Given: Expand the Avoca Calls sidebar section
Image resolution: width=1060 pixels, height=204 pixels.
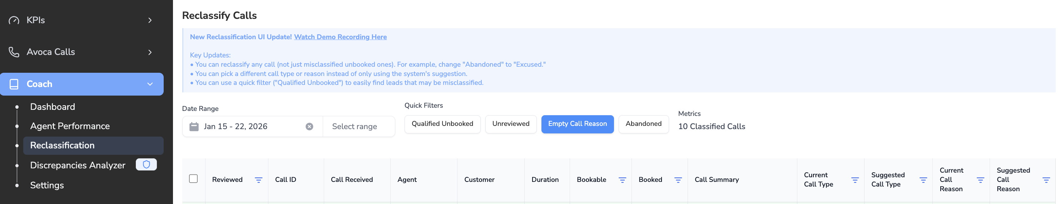Looking at the screenshot, I should pyautogui.click(x=150, y=52).
